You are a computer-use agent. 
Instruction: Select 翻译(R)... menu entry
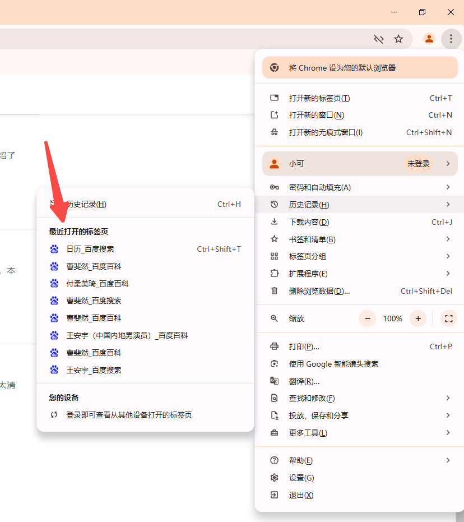(x=360, y=381)
